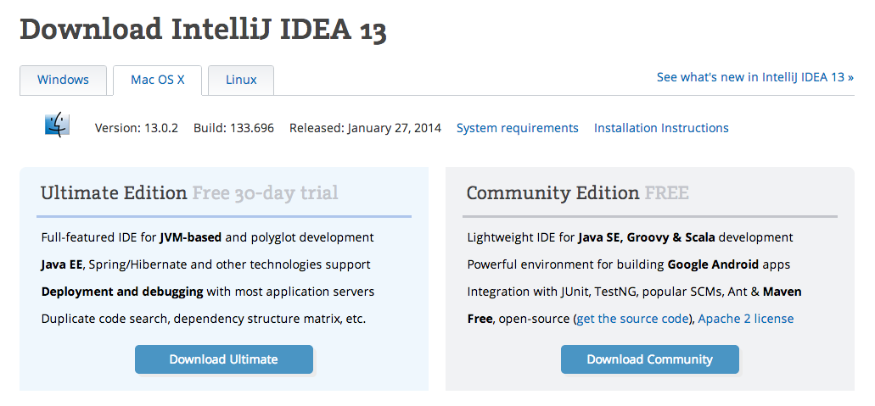
Task: Click the Mac Finder face icon
Action: tap(57, 125)
